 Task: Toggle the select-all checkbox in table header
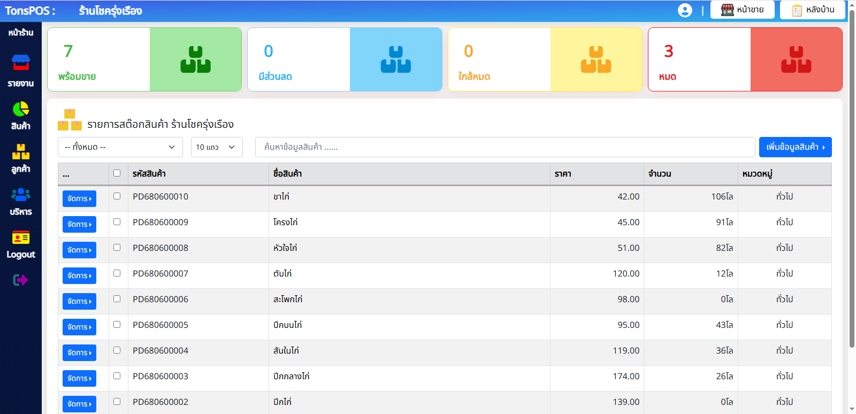point(117,173)
